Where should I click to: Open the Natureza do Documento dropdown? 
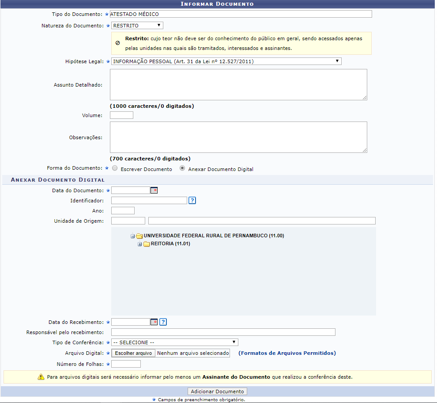137,26
